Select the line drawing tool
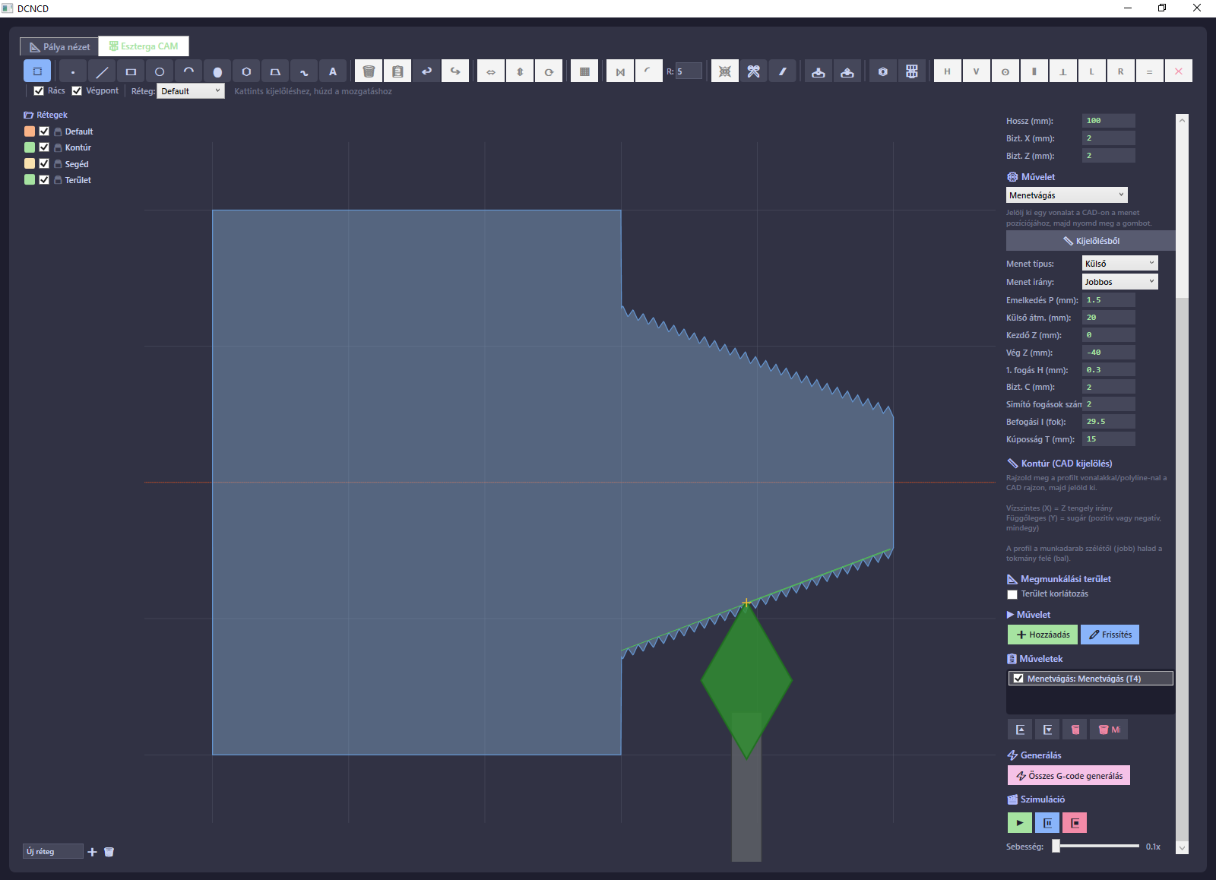Image resolution: width=1216 pixels, height=880 pixels. coord(102,71)
